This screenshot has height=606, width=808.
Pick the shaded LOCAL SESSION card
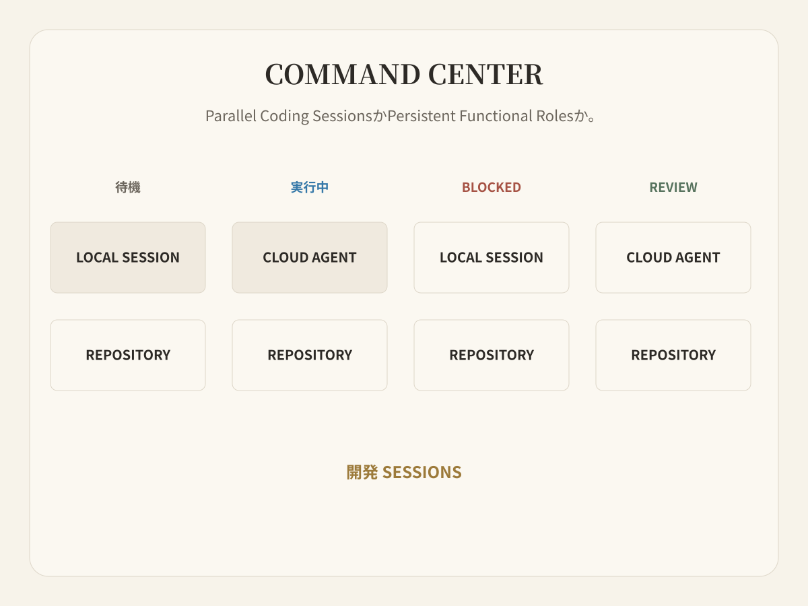point(128,257)
